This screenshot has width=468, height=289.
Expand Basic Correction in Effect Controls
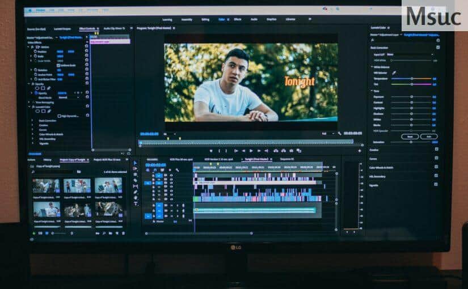(x=32, y=121)
